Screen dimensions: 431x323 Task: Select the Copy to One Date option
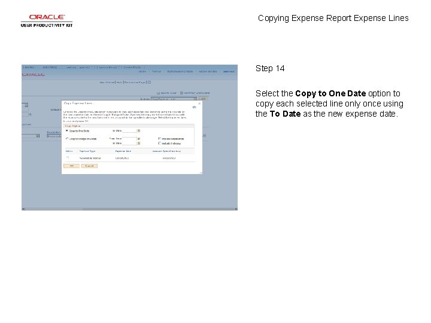(67, 131)
